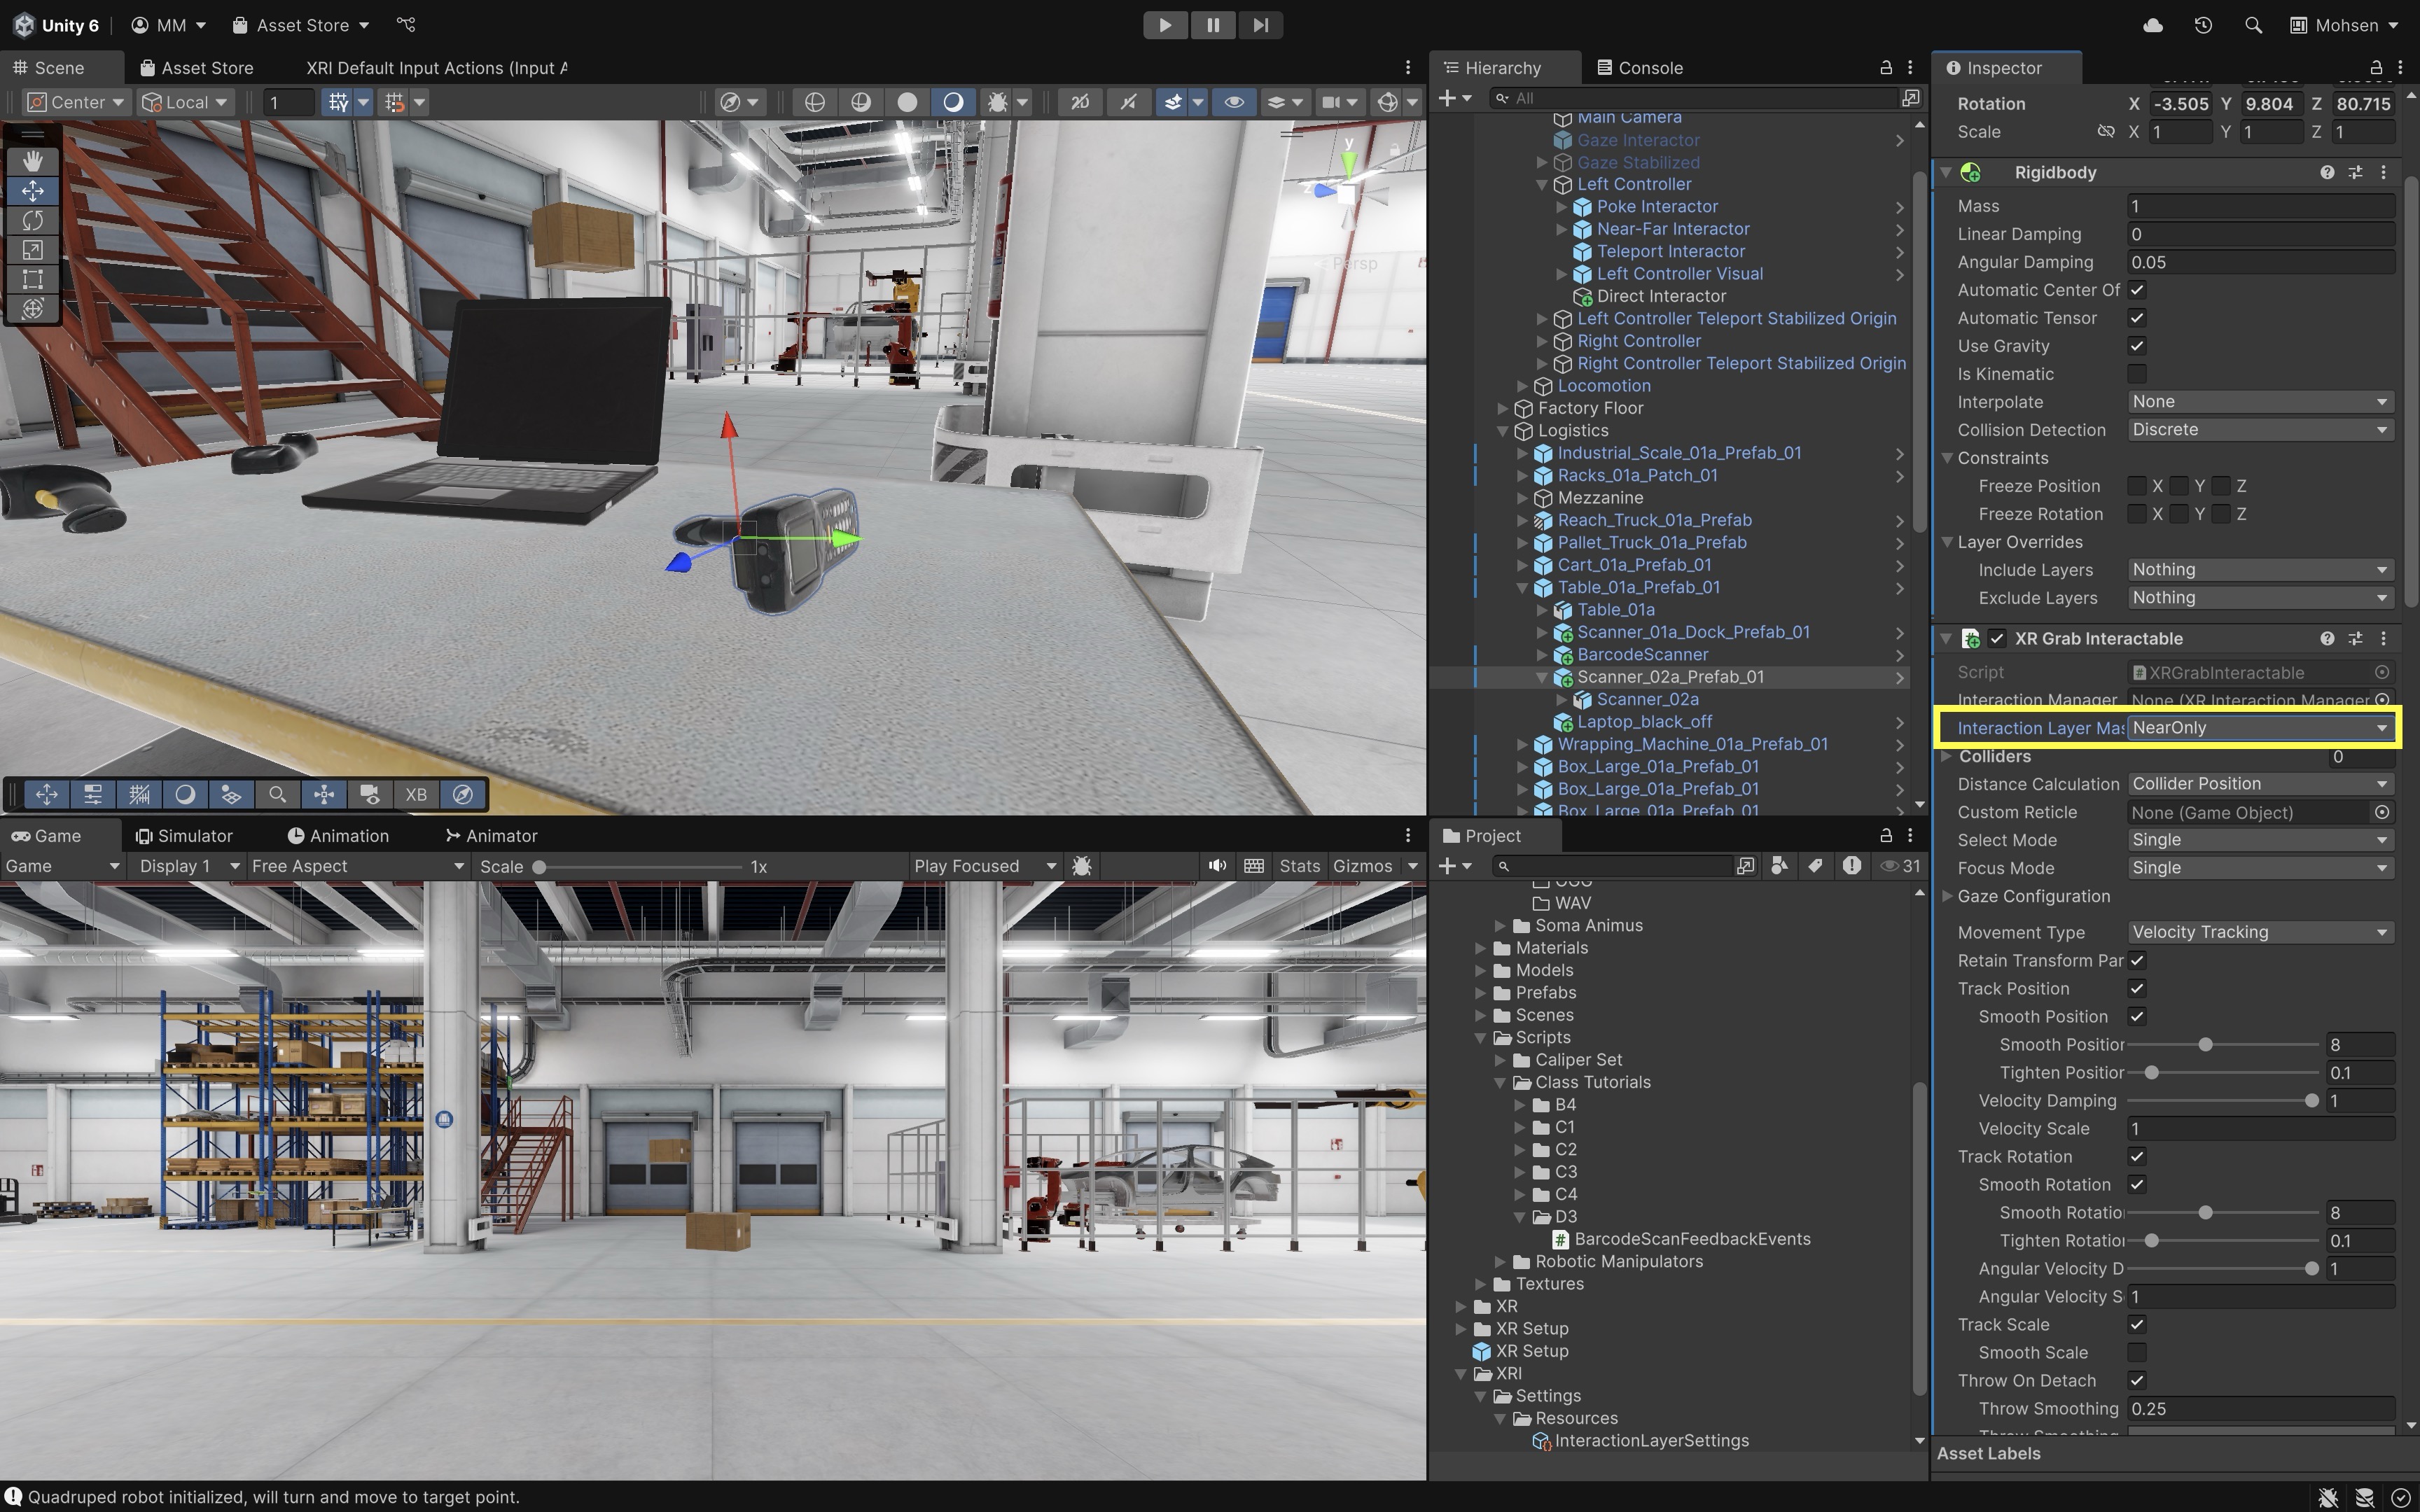Open the Movement Type dropdown
This screenshot has width=2420, height=1512.
pos(2259,932)
